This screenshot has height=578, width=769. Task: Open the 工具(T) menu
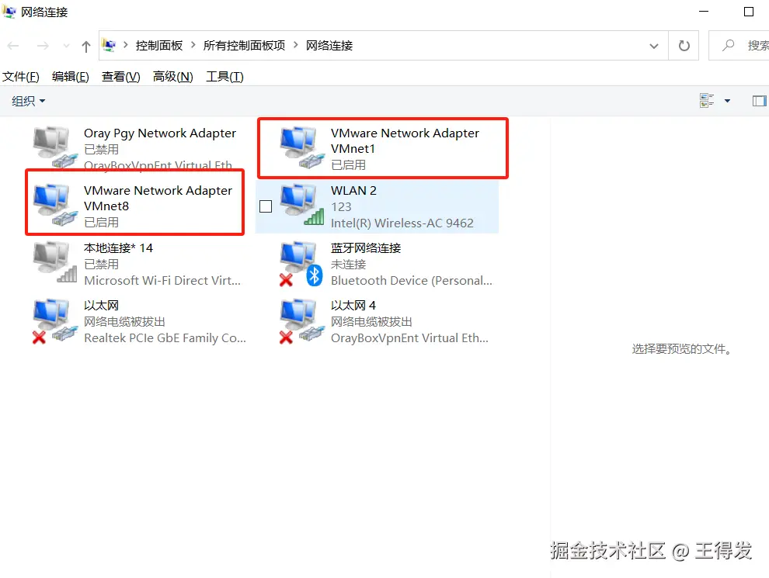224,76
